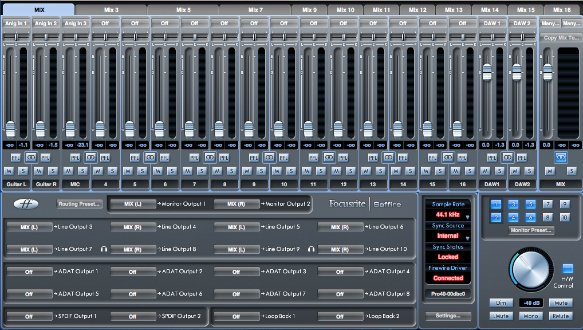Toggle stereo link between DAW1 and DAW2 channels
The height and width of the screenshot is (330, 583).
(x=507, y=157)
